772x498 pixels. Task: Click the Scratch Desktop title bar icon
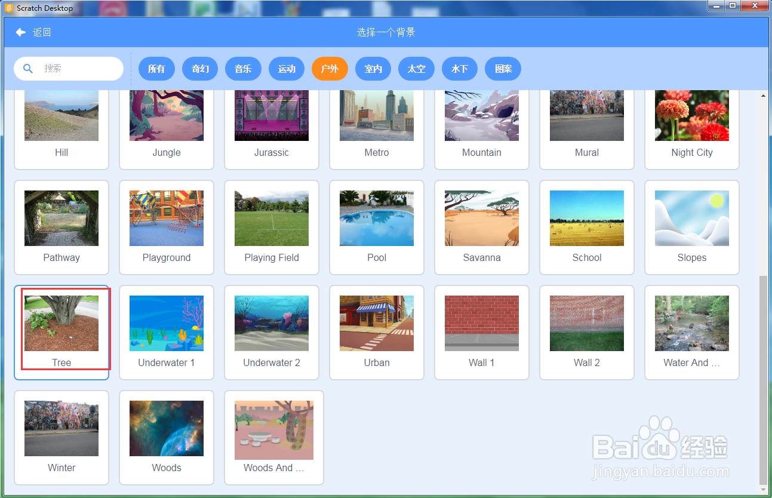[x=8, y=8]
